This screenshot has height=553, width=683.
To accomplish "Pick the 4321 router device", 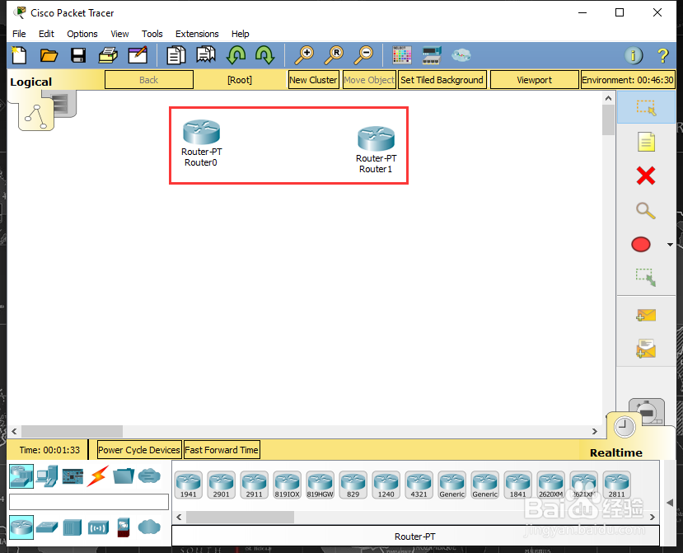I will point(419,485).
